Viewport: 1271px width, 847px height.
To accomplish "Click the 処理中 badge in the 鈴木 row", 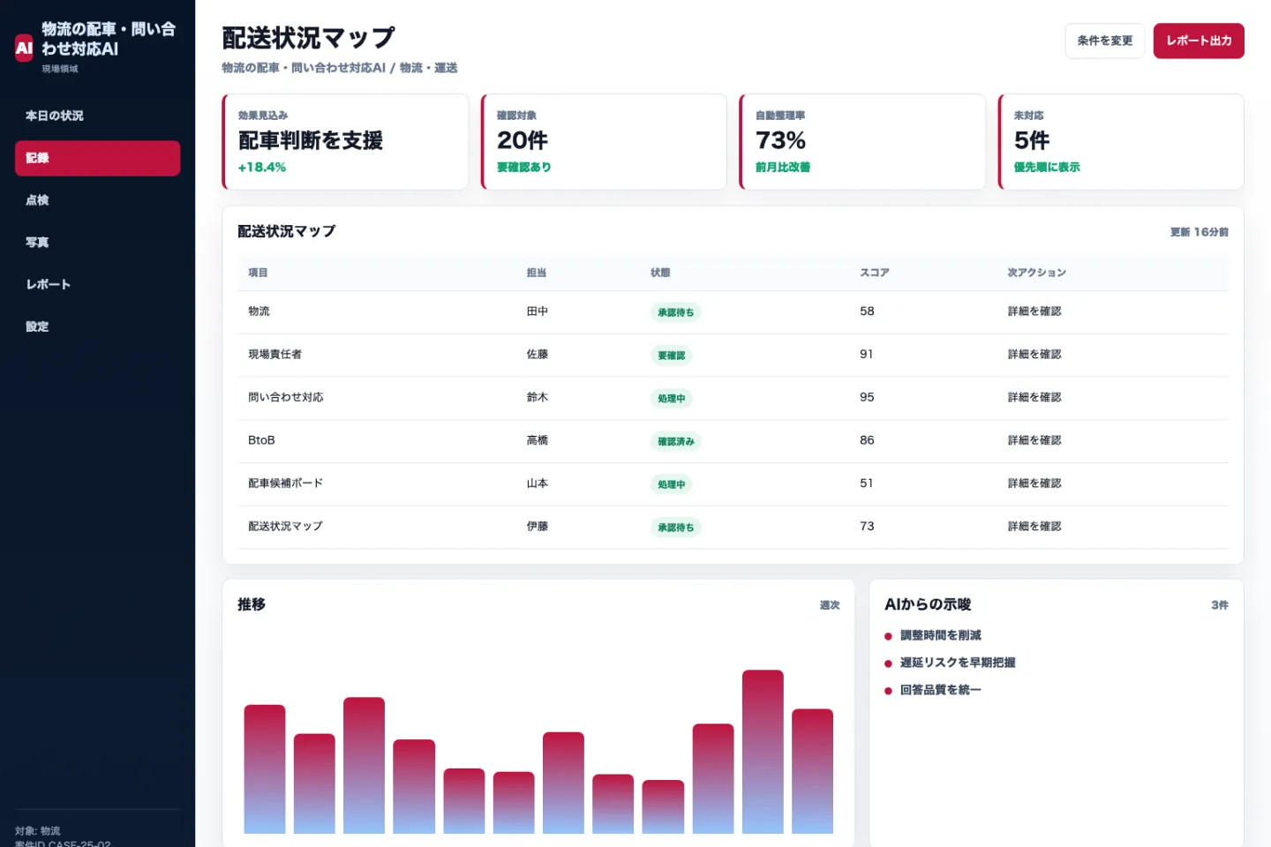I will click(x=672, y=399).
